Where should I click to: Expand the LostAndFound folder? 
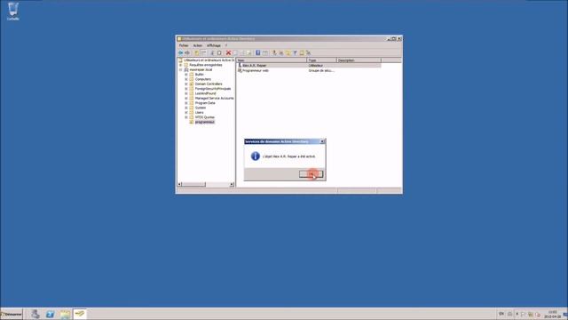186,93
